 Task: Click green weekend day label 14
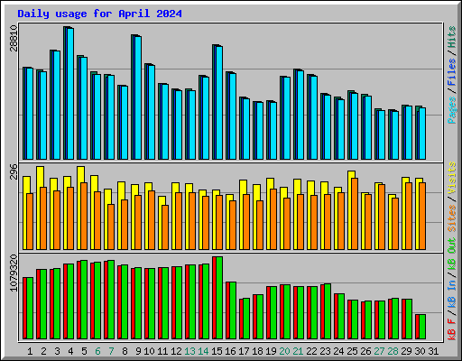(203, 351)
